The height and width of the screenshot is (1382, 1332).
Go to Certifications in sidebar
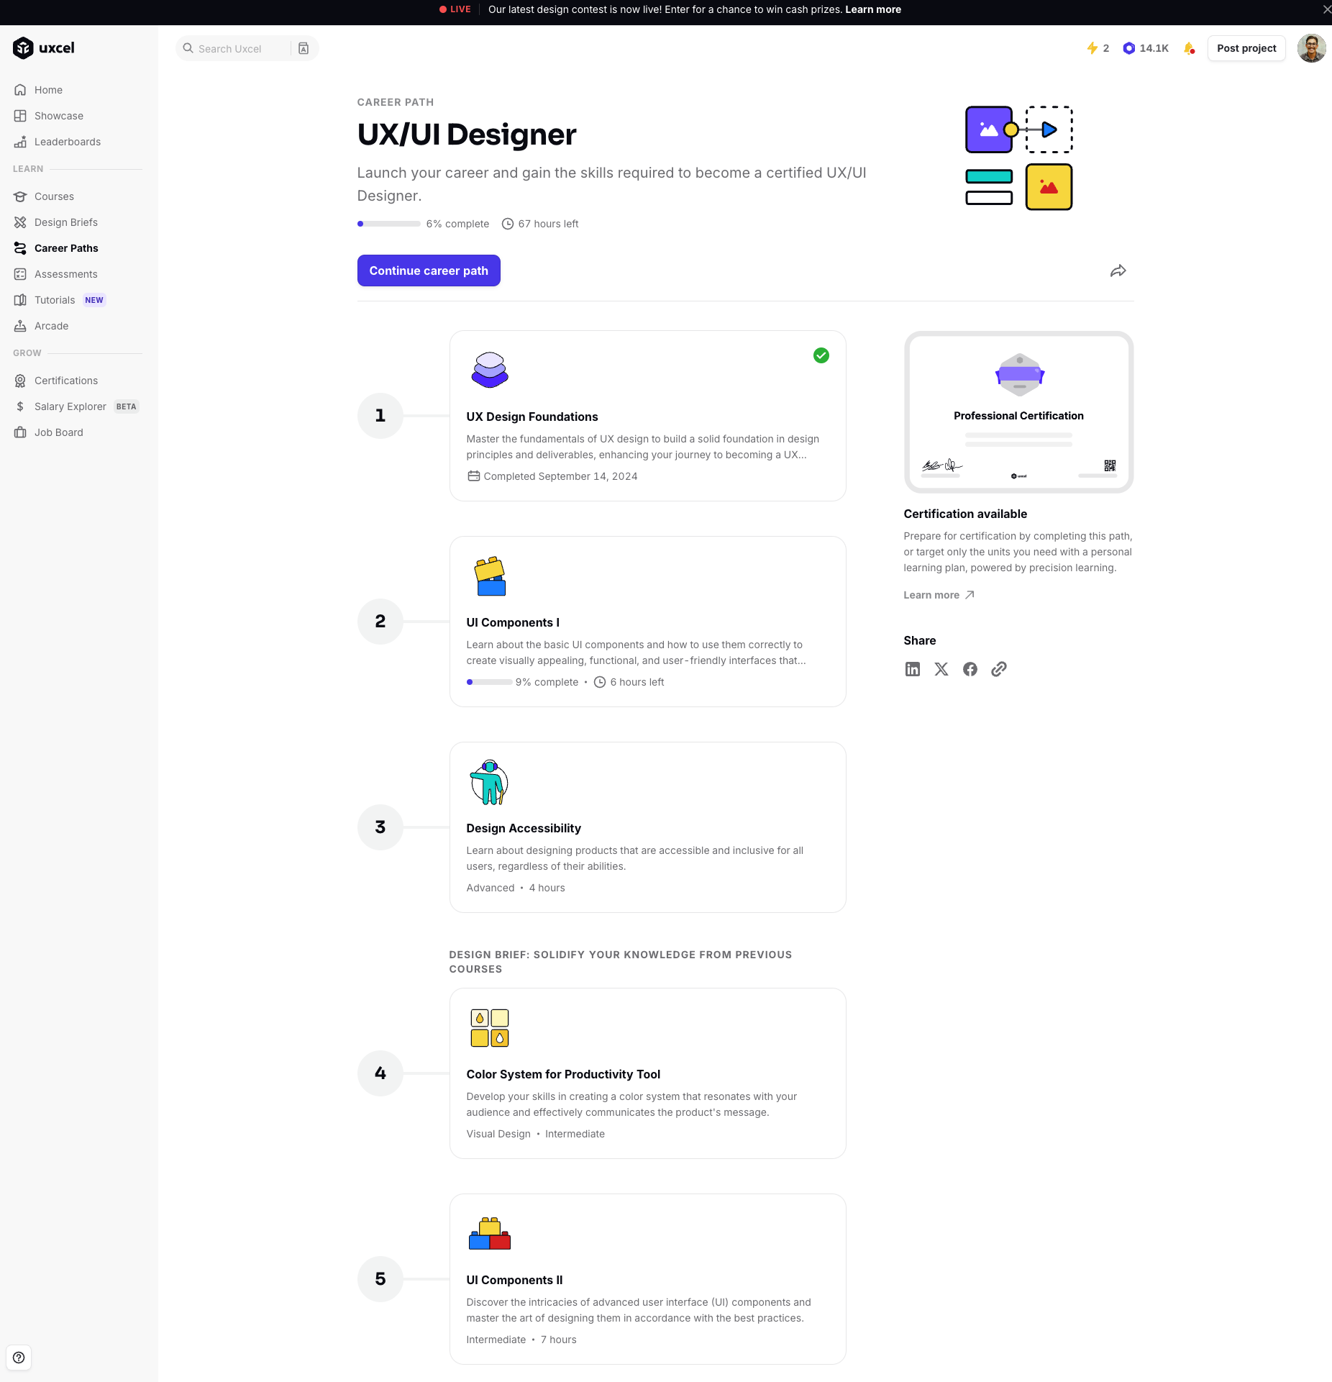click(x=65, y=381)
